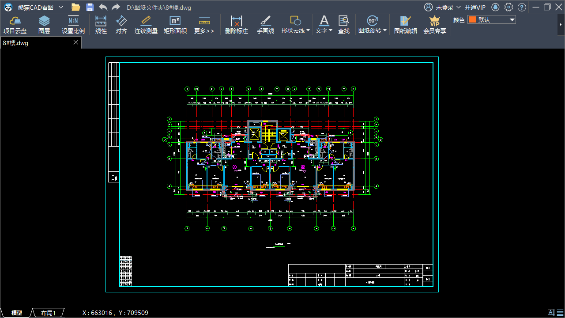Select the 对齐 aligned dimension tool
565x318 pixels.
point(121,25)
